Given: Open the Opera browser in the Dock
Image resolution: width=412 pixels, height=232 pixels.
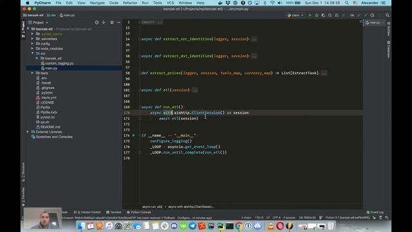Looking at the screenshot, I should (x=280, y=226).
